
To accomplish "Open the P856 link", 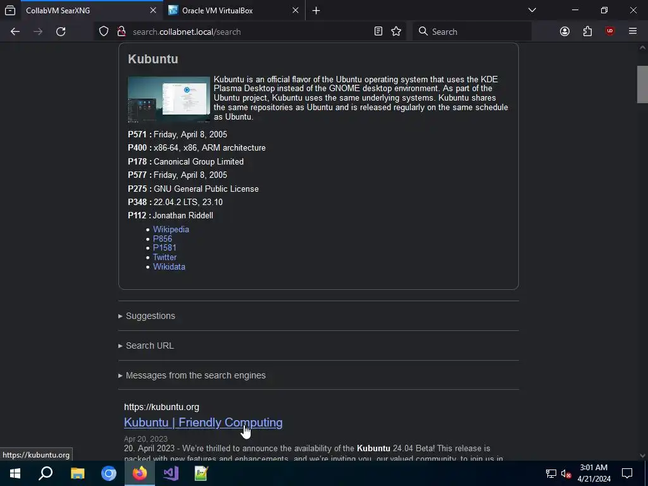I will (x=163, y=239).
